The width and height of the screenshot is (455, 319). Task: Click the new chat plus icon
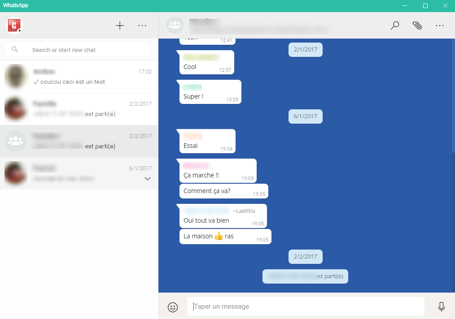click(x=120, y=26)
